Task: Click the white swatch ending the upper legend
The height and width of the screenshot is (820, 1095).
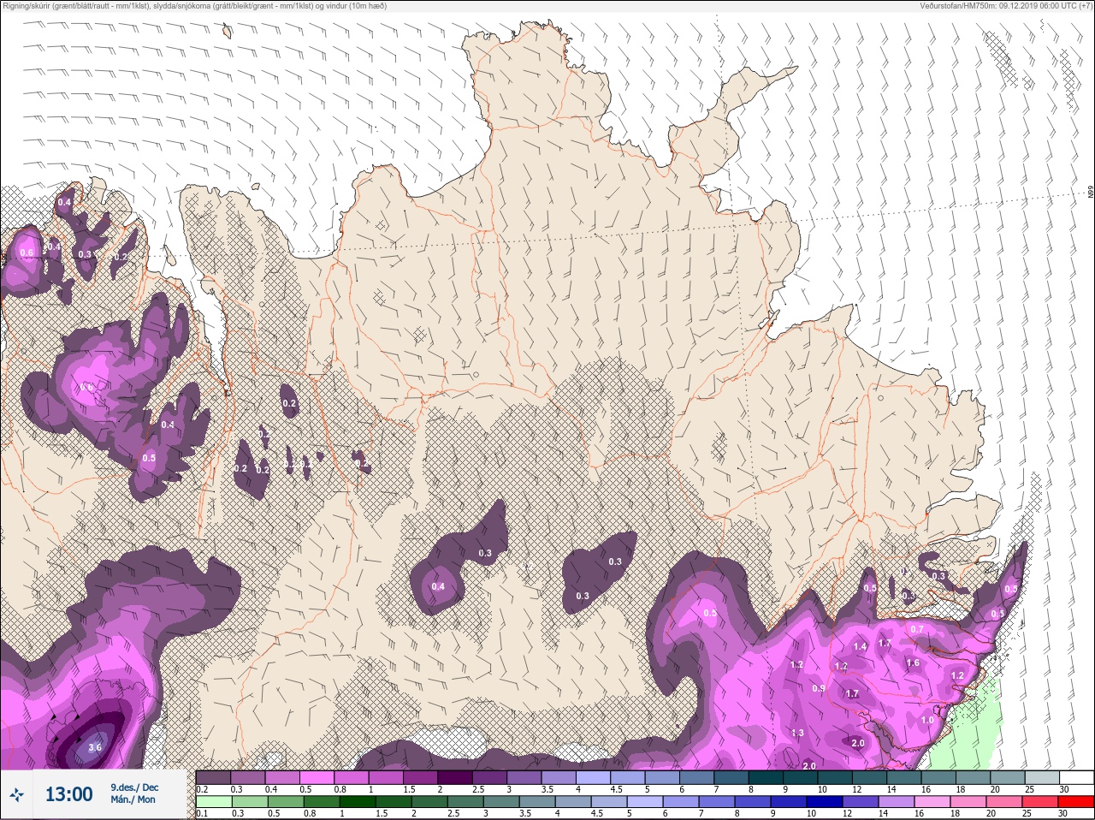Action: pyautogui.click(x=1076, y=777)
